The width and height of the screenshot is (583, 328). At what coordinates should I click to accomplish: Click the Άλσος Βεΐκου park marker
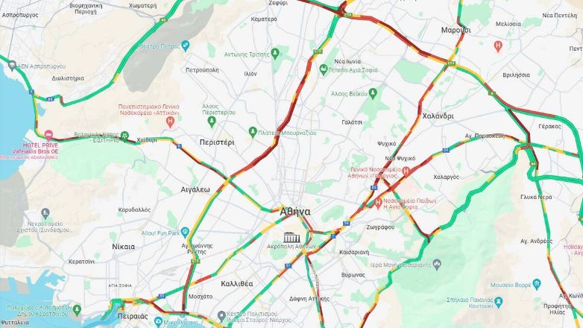[x=373, y=93]
